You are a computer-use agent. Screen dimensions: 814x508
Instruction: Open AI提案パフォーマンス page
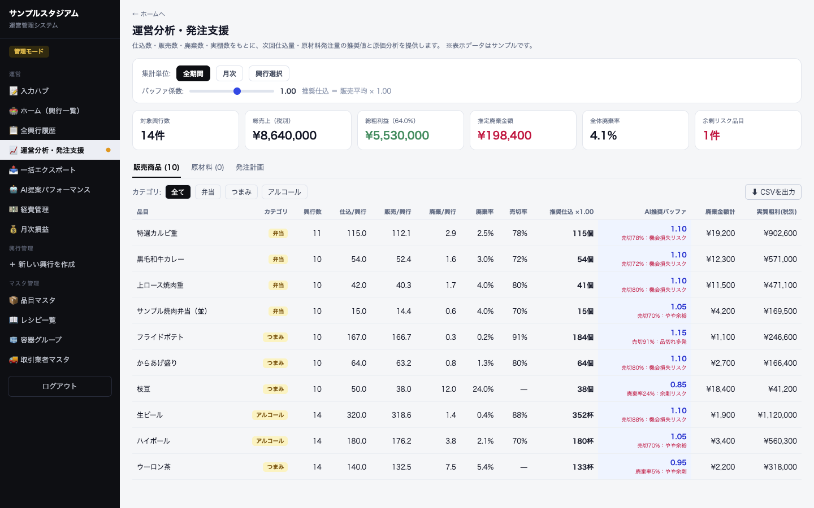60,190
